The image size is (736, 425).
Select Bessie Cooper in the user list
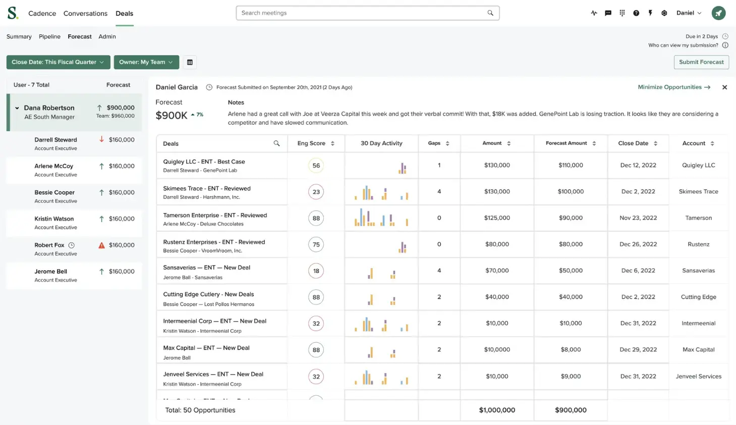click(74, 196)
